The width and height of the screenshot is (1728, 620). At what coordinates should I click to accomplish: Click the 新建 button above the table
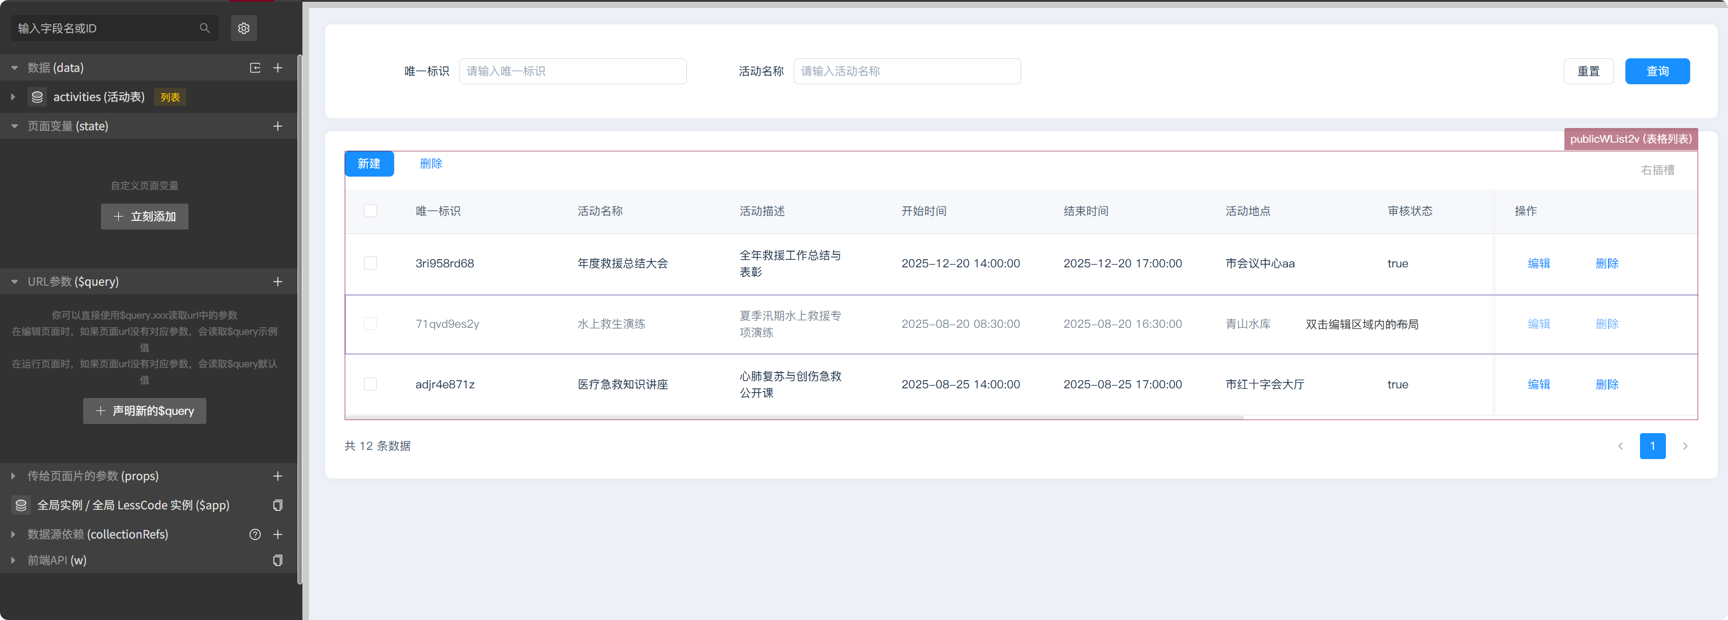pos(369,164)
